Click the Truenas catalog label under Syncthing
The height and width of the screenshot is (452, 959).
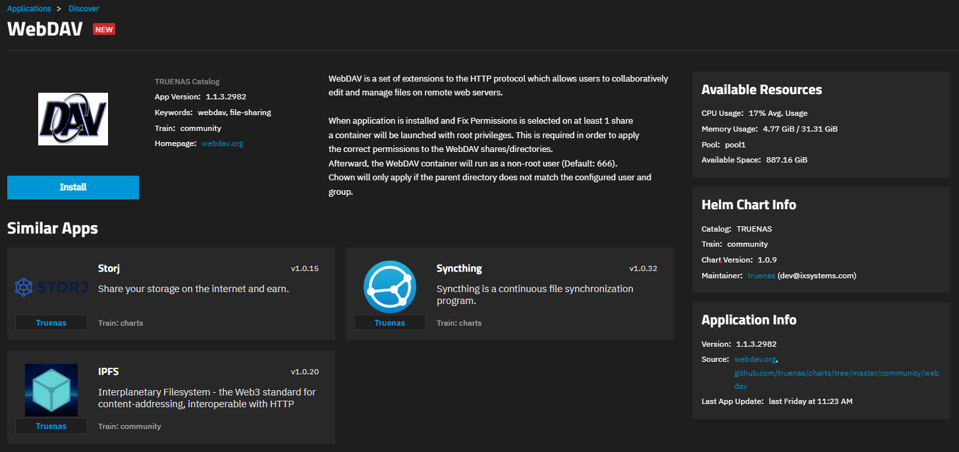point(390,323)
